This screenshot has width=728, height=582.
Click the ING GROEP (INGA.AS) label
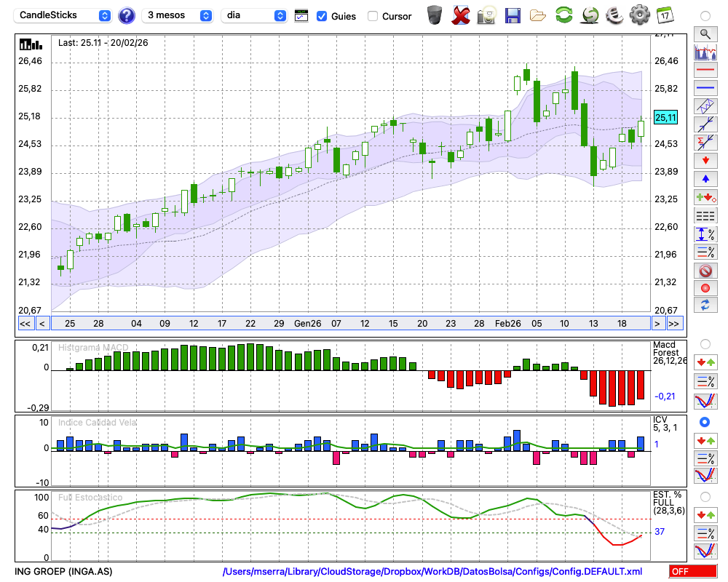tap(63, 571)
